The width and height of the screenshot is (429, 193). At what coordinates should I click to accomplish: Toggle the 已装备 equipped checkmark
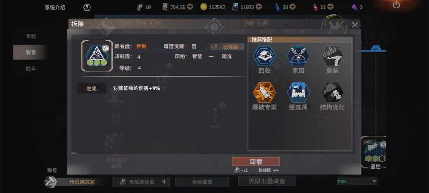[214, 47]
